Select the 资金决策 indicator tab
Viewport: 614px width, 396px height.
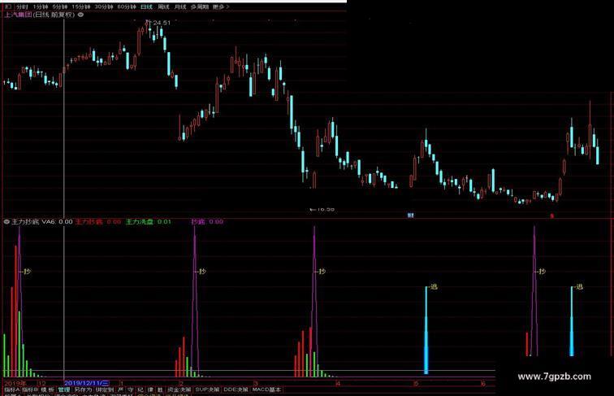point(179,389)
